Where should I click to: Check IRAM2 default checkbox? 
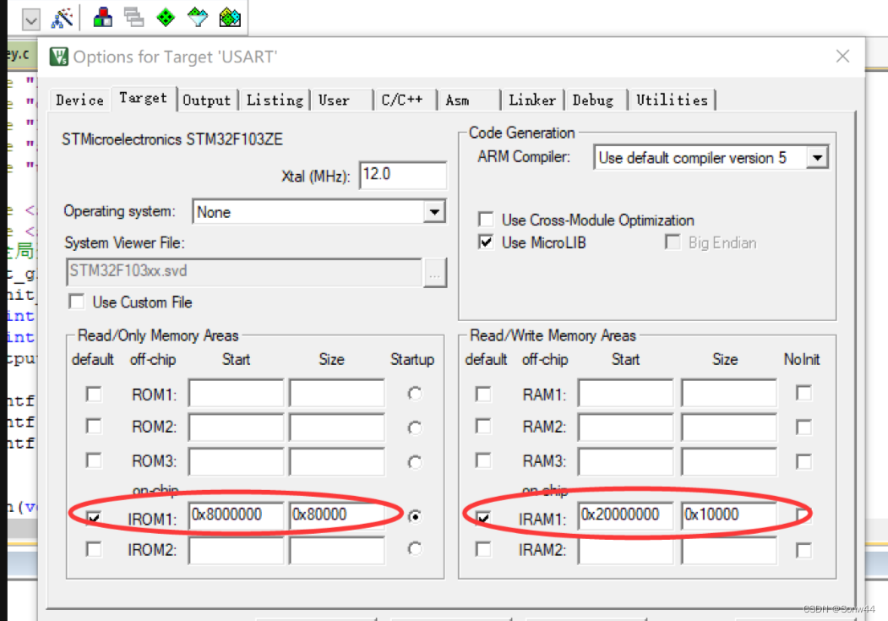tap(483, 549)
